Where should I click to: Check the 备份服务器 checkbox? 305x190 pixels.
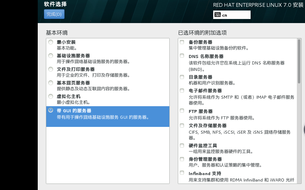pos(182,42)
